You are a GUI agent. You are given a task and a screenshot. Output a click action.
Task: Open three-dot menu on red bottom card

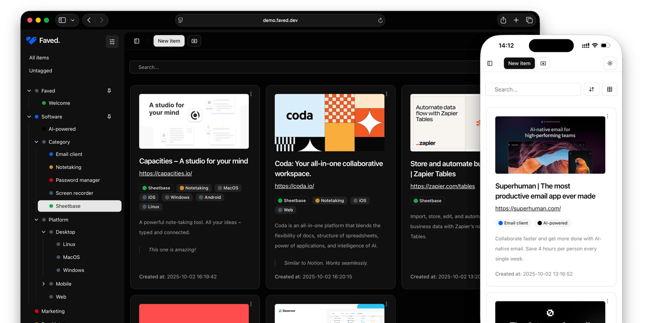251,304
